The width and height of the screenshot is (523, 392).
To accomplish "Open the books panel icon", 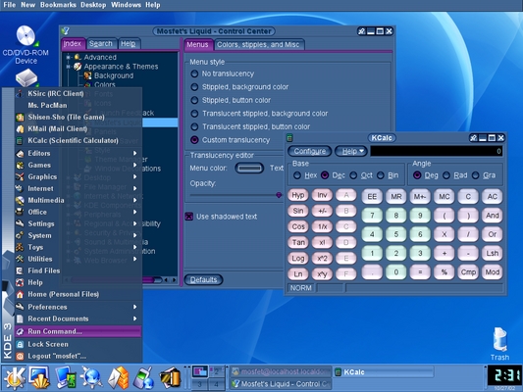I will (170, 378).
